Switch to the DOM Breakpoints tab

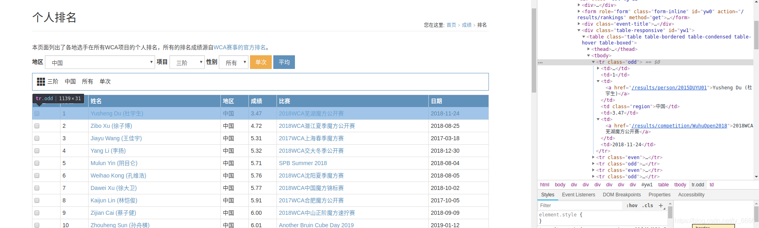(622, 195)
